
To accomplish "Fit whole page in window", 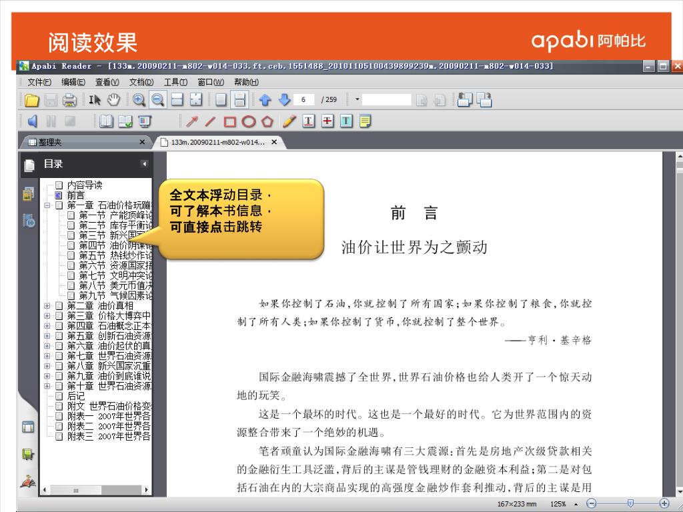I will pyautogui.click(x=196, y=100).
